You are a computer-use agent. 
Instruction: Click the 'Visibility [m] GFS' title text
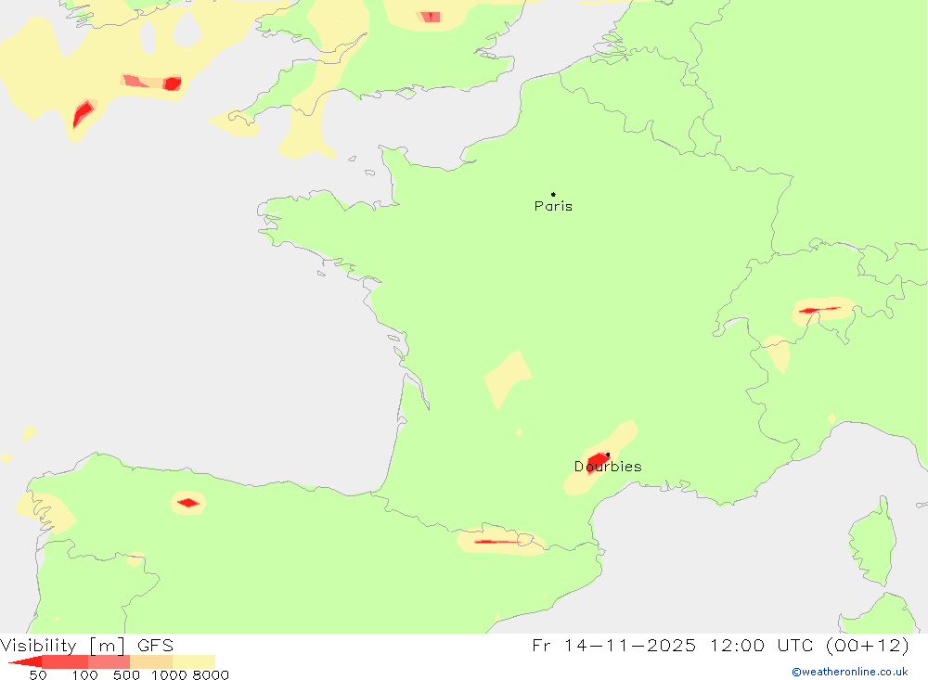(x=87, y=645)
